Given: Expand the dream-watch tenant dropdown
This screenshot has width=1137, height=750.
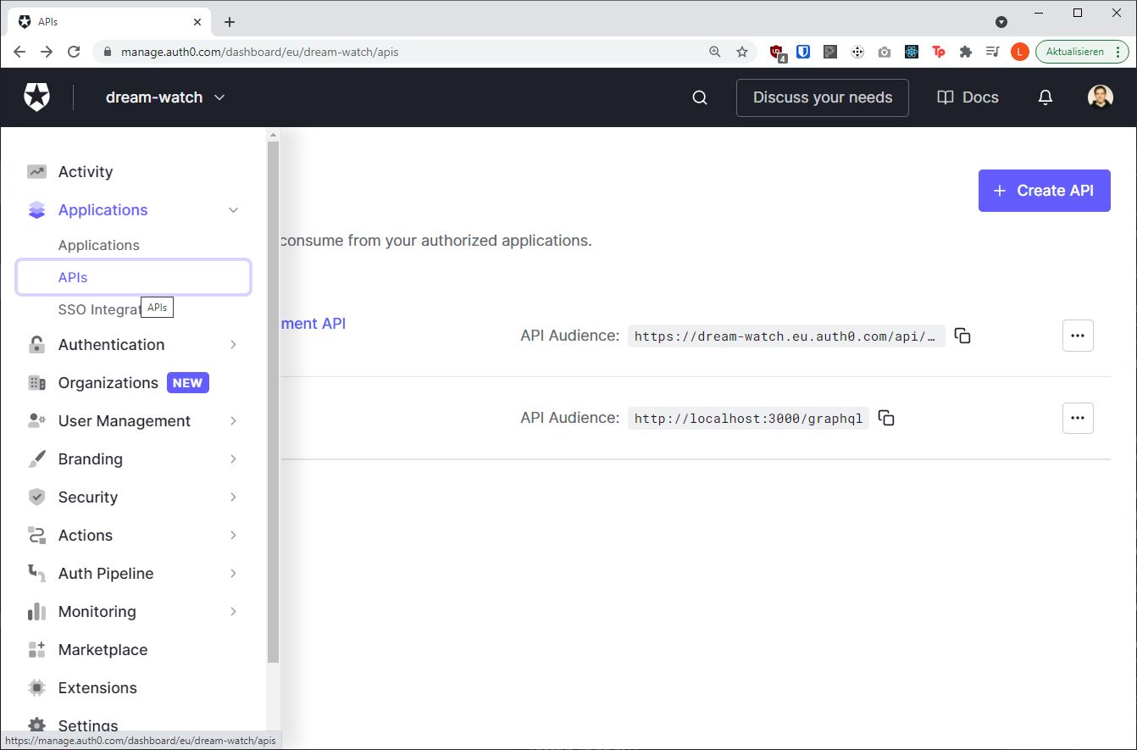Looking at the screenshot, I should (x=219, y=97).
